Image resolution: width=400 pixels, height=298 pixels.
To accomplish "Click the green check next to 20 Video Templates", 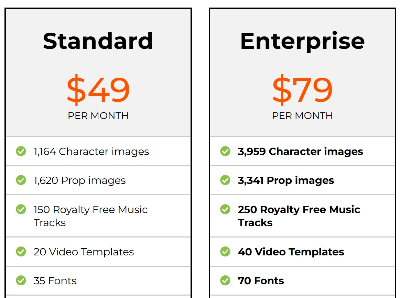I will click(x=21, y=252).
